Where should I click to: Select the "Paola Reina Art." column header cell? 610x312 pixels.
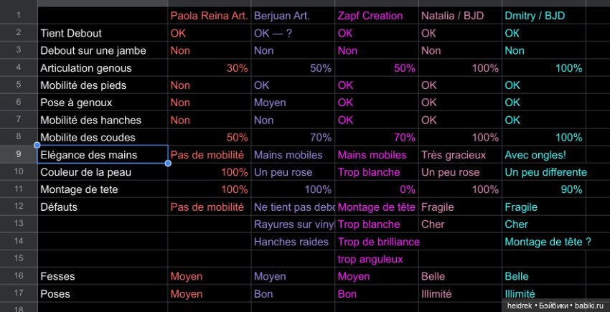[x=209, y=15]
